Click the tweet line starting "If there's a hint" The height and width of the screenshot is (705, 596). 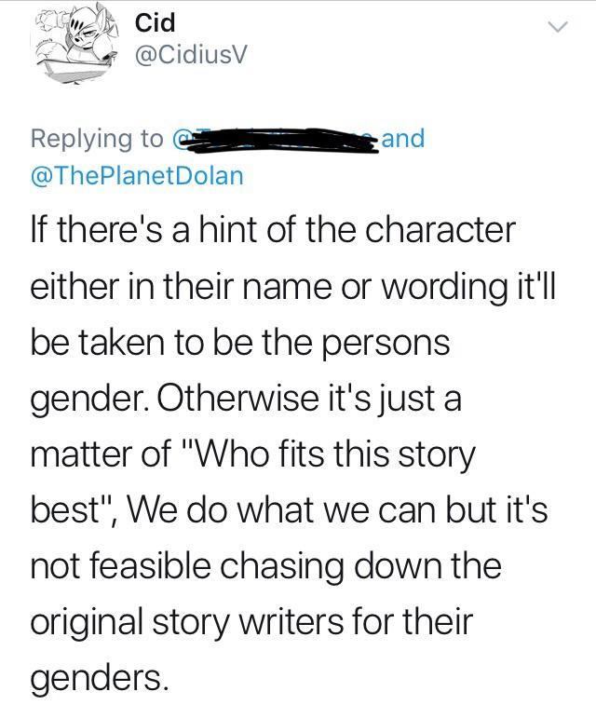(272, 230)
